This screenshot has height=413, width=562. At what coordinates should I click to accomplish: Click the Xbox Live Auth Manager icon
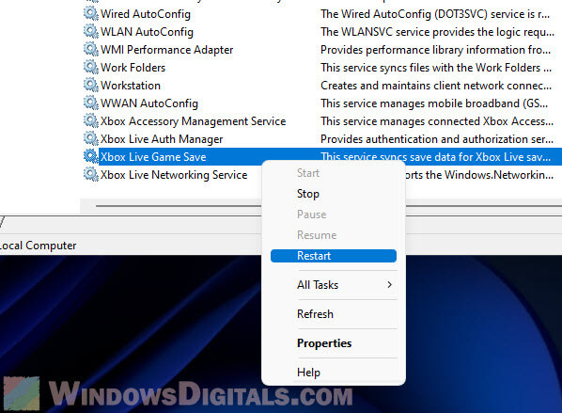coord(91,139)
